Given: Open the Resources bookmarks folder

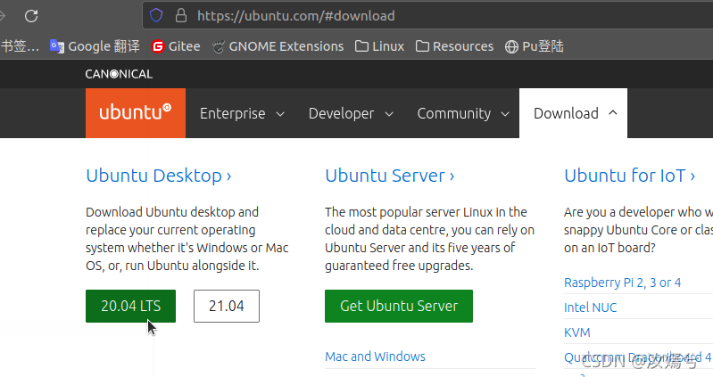Looking at the screenshot, I should click(454, 46).
